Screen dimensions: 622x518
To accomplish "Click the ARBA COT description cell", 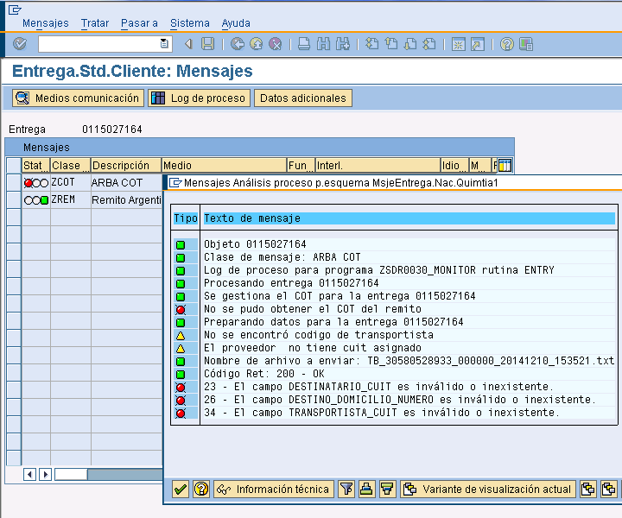I will pyautogui.click(x=126, y=183).
